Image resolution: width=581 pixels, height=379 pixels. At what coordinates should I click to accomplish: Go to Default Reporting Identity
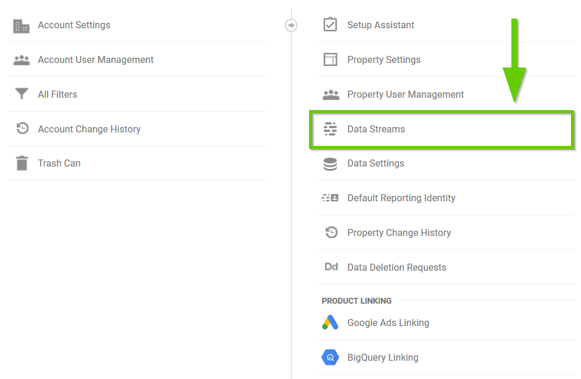(x=401, y=198)
